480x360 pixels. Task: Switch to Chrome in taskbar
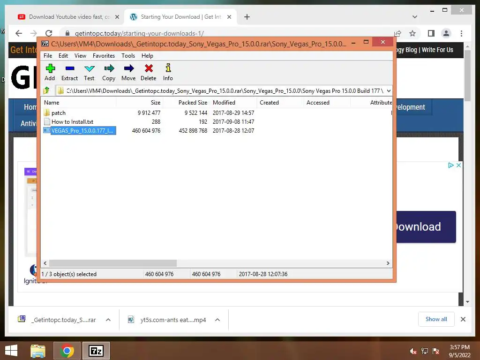pos(67,351)
